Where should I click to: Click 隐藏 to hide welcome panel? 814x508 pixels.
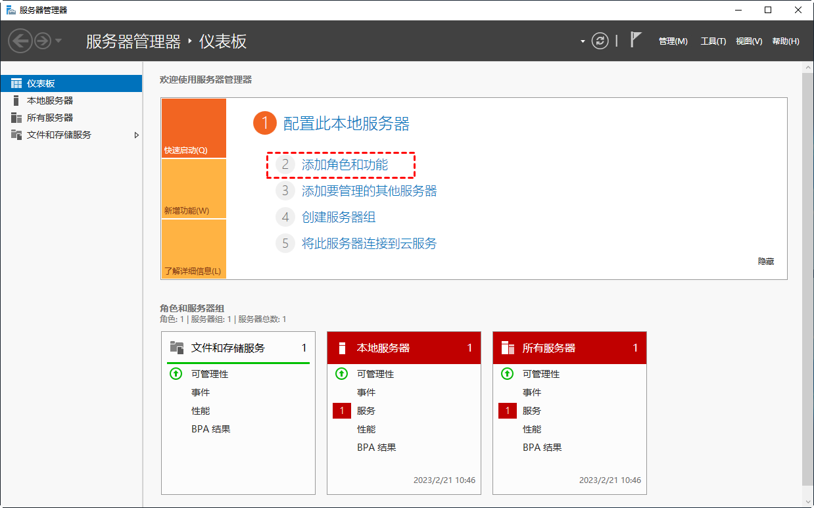pyautogui.click(x=766, y=262)
